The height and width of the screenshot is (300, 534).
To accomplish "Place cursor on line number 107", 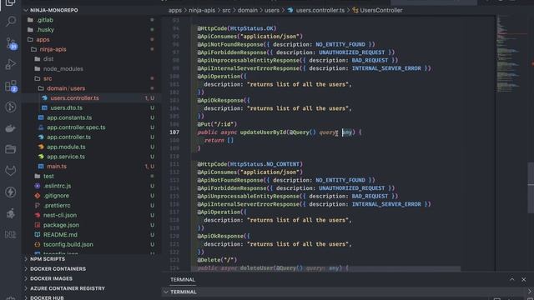I will [x=174, y=132].
